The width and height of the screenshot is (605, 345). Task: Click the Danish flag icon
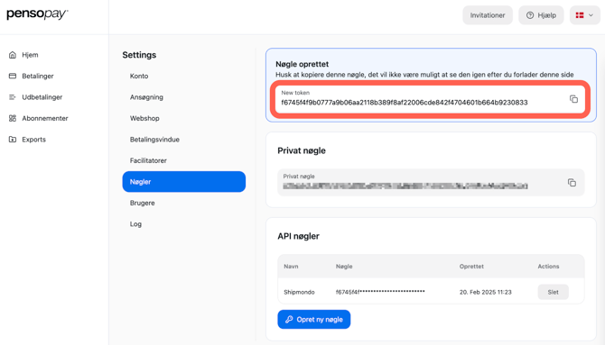(x=580, y=15)
